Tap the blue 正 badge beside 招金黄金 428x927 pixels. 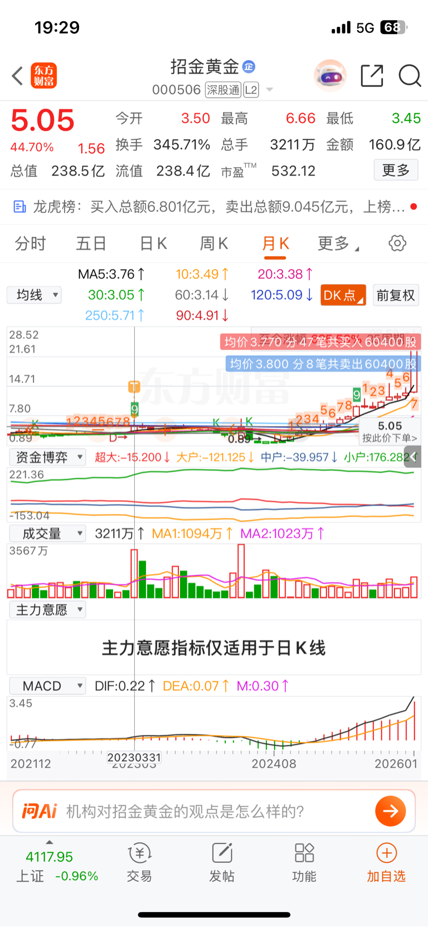(249, 67)
